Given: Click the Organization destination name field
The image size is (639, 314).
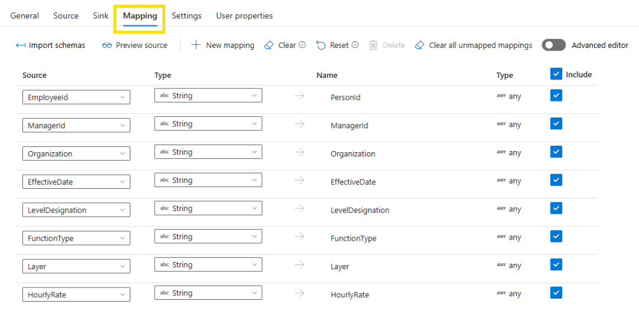Looking at the screenshot, I should pyautogui.click(x=353, y=154).
